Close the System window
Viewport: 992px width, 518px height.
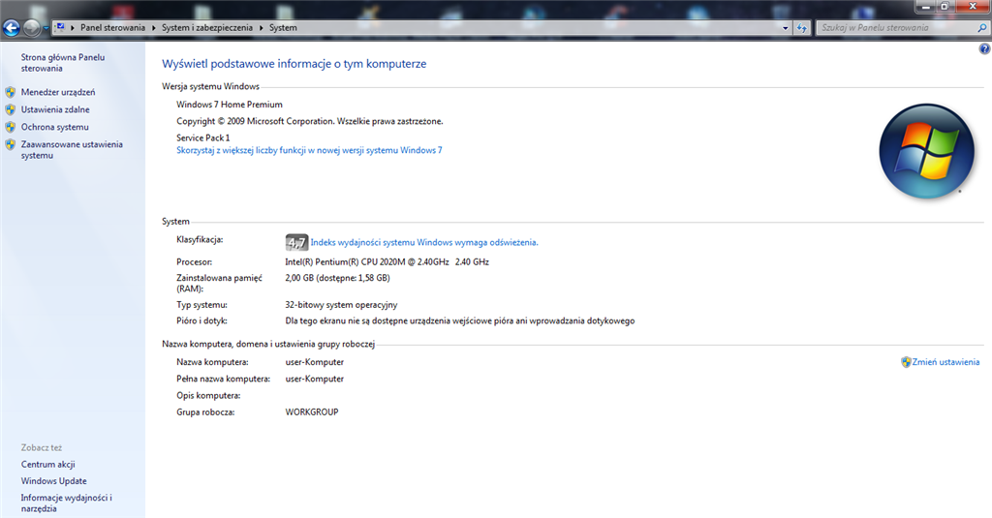point(973,7)
